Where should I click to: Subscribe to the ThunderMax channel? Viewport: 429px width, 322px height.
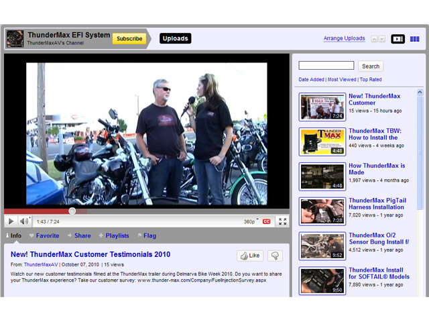tap(129, 39)
